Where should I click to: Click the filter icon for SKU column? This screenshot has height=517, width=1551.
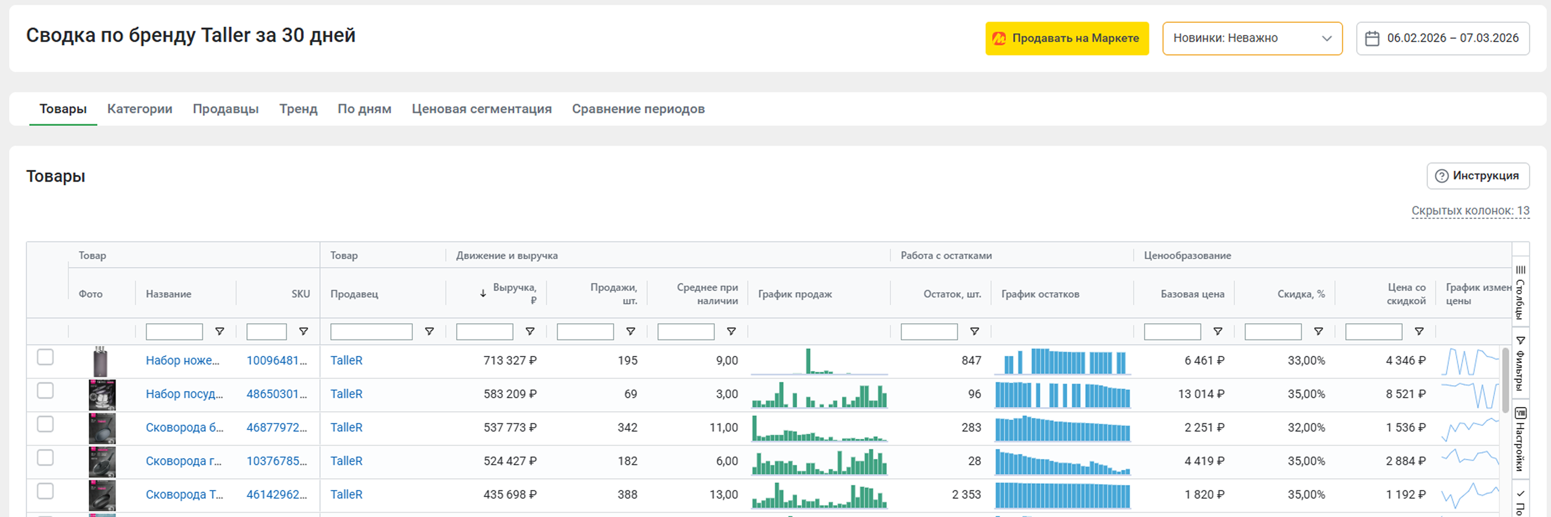click(x=304, y=331)
